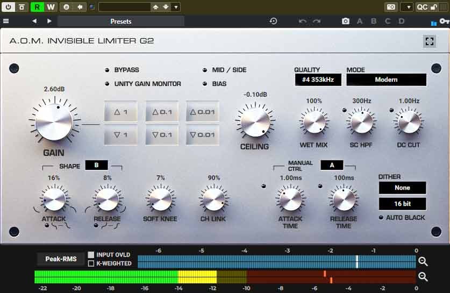Click the RELEASE TIME knob
Screen dimensions: 450x293
point(344,199)
